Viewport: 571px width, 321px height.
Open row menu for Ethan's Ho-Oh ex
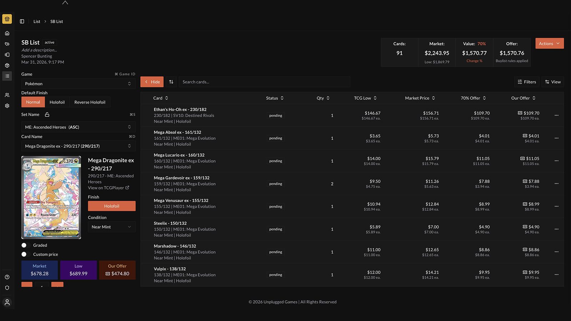[556, 115]
